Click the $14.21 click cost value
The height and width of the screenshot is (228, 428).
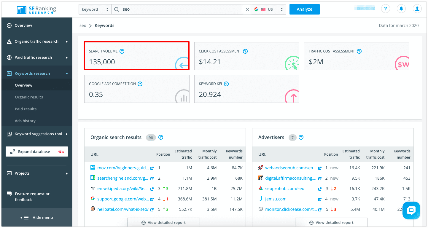(210, 62)
